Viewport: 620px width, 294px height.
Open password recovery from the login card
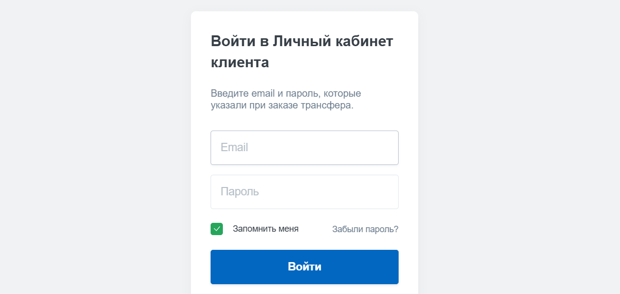(365, 229)
